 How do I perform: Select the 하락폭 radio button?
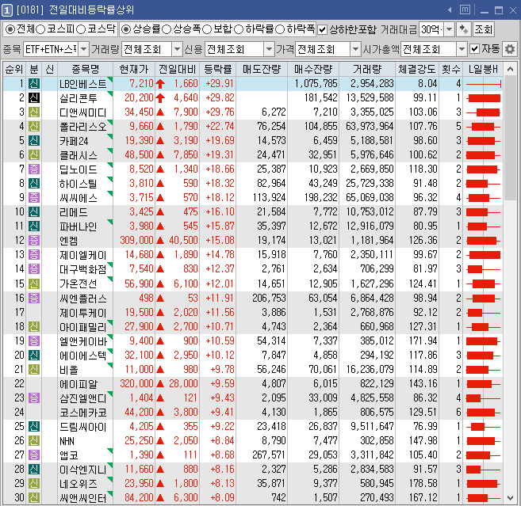click(x=280, y=29)
